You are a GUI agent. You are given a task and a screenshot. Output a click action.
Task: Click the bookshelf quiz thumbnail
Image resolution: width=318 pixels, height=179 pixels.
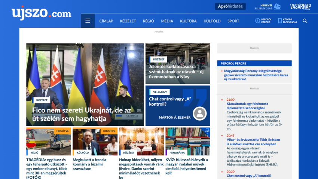coord(188,141)
